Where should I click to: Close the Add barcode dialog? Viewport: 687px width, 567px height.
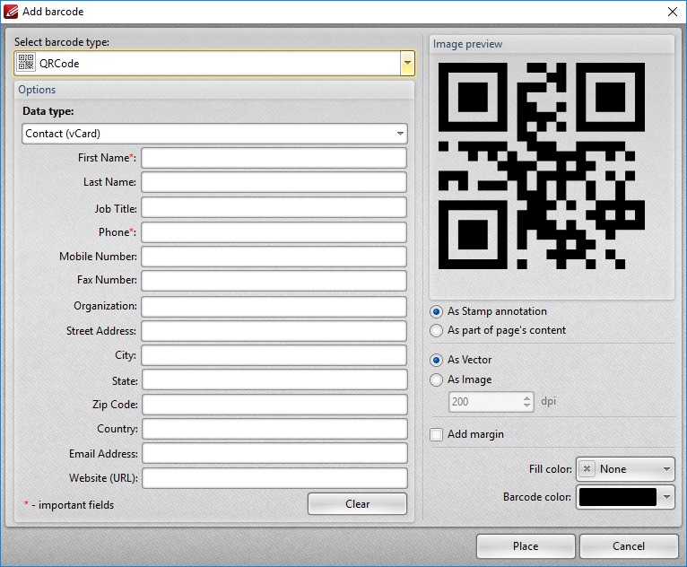click(x=673, y=12)
